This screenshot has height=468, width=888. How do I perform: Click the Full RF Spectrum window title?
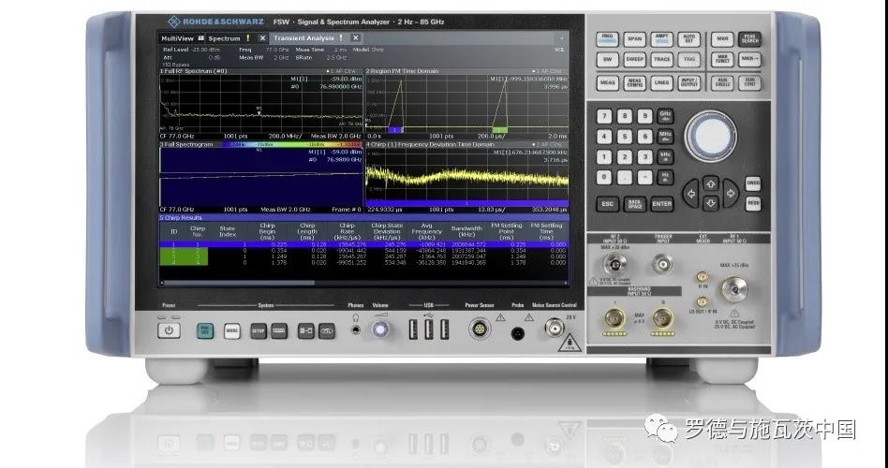(193, 71)
